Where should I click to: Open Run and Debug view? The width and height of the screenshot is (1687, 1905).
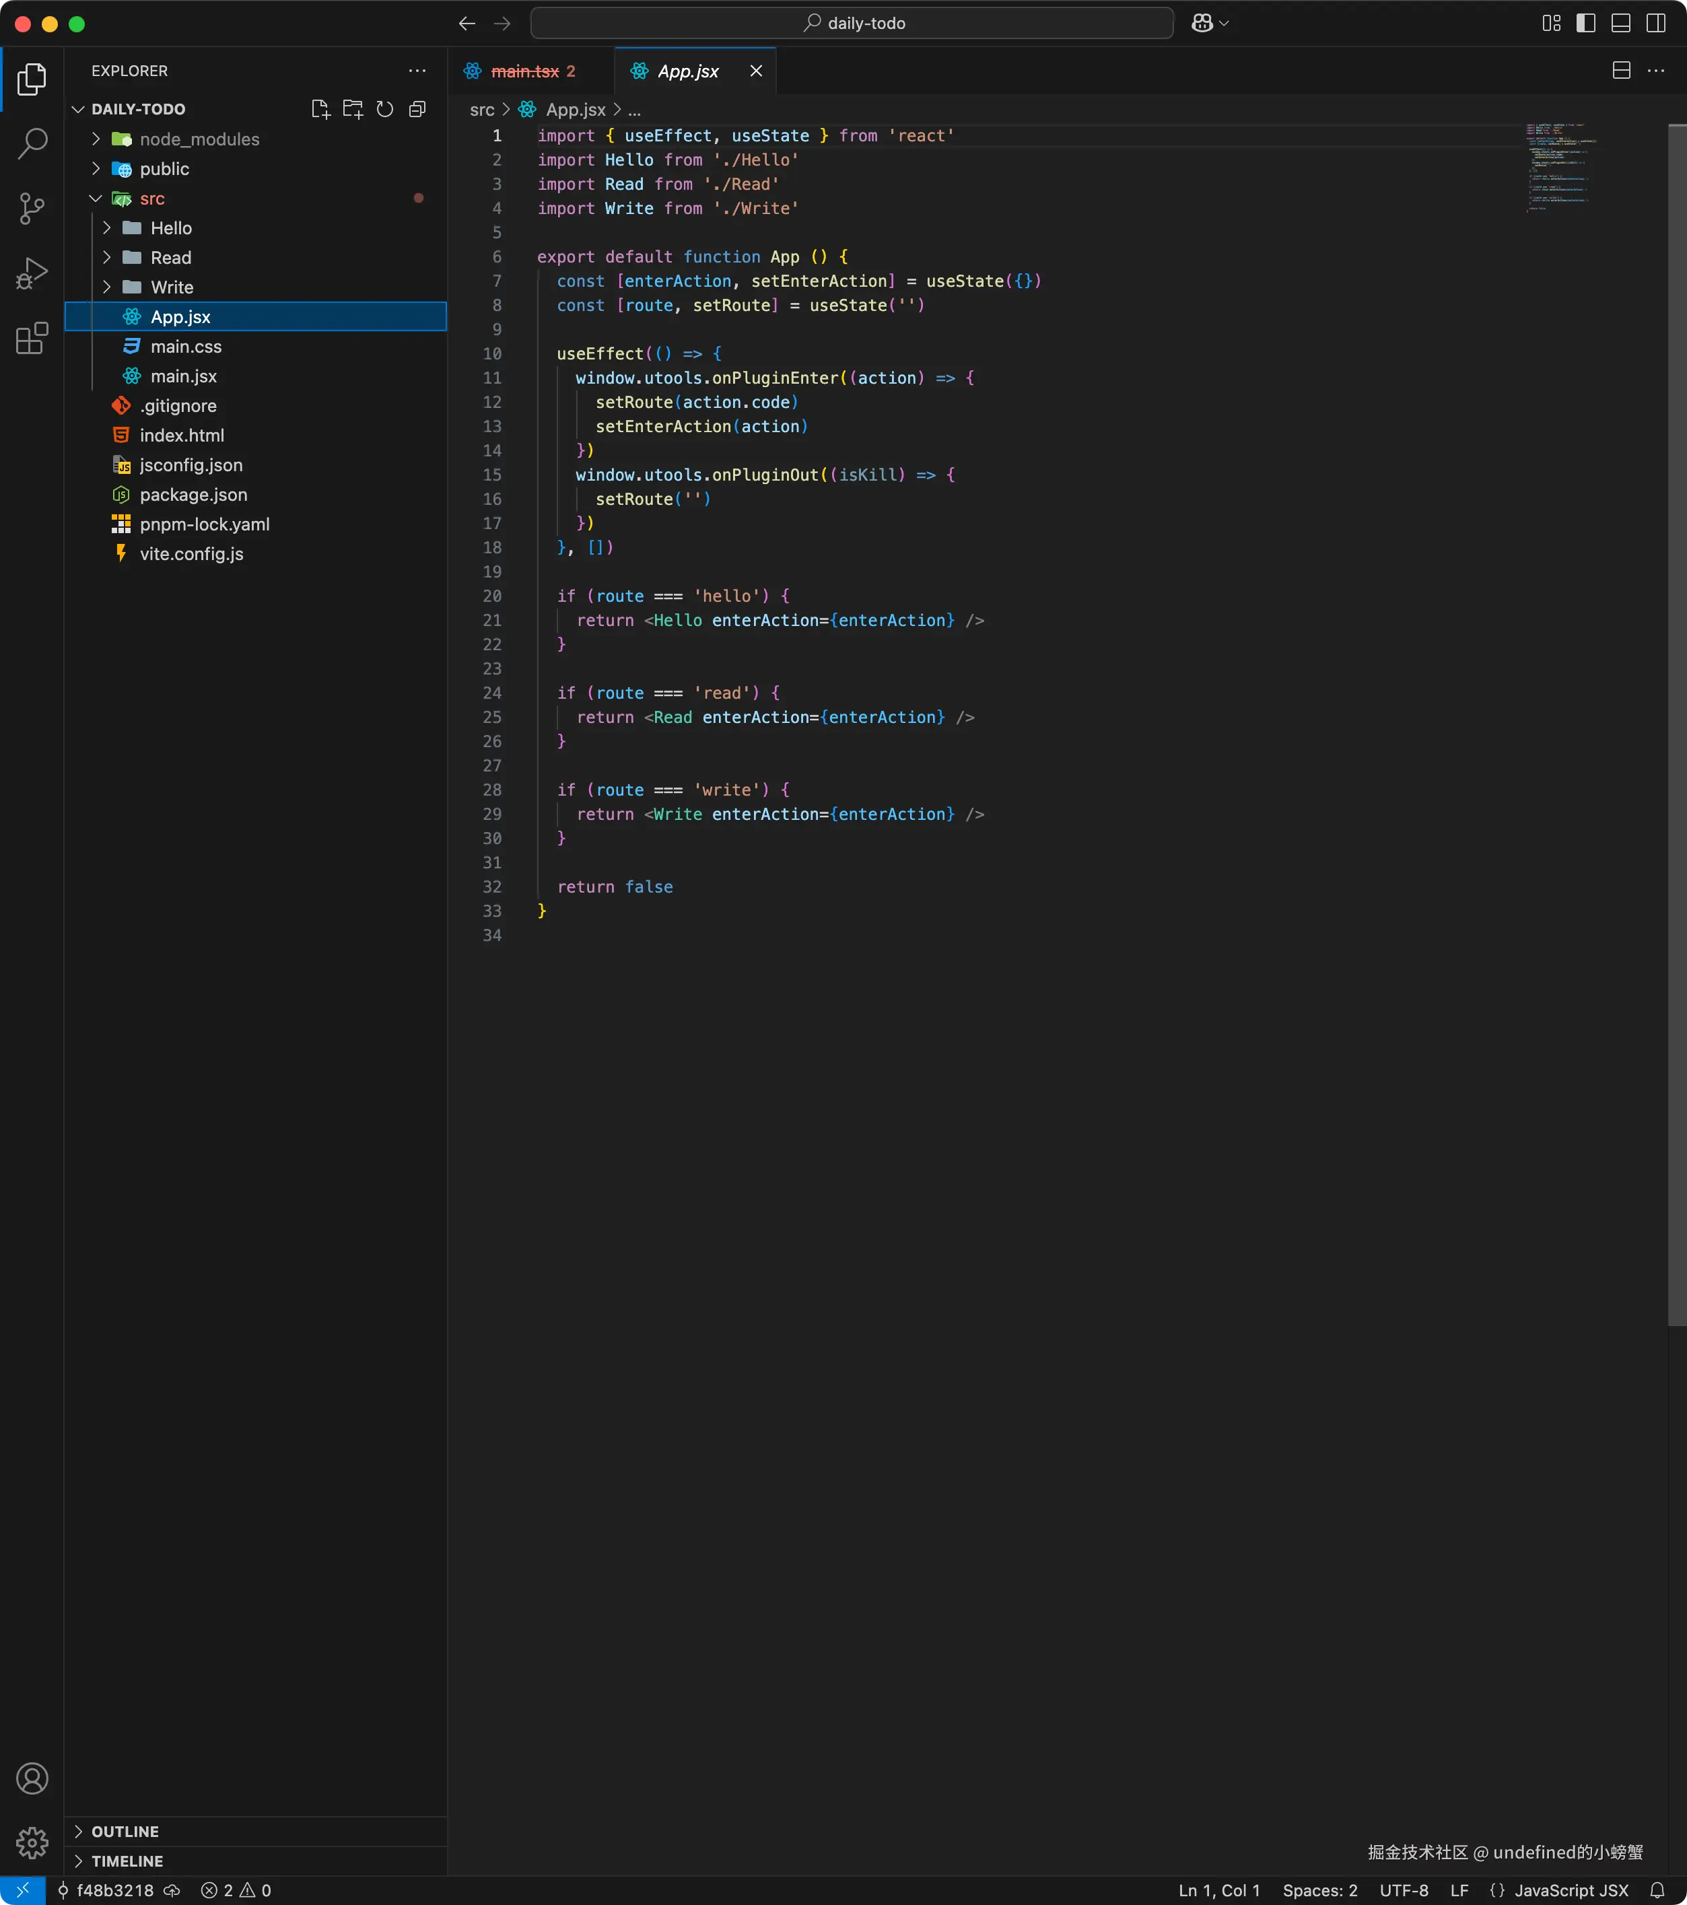click(32, 274)
